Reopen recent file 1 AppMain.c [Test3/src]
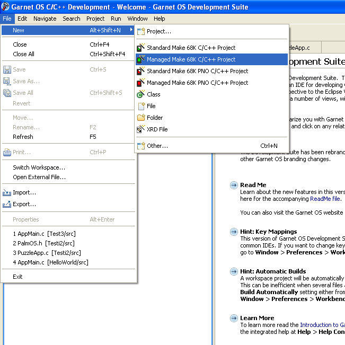 [x=68, y=234]
